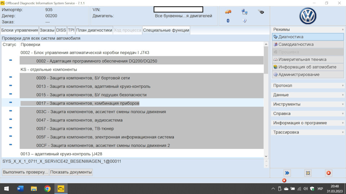Click the checks list scrollbar down arrow
346x194 pixels.
click(266, 156)
